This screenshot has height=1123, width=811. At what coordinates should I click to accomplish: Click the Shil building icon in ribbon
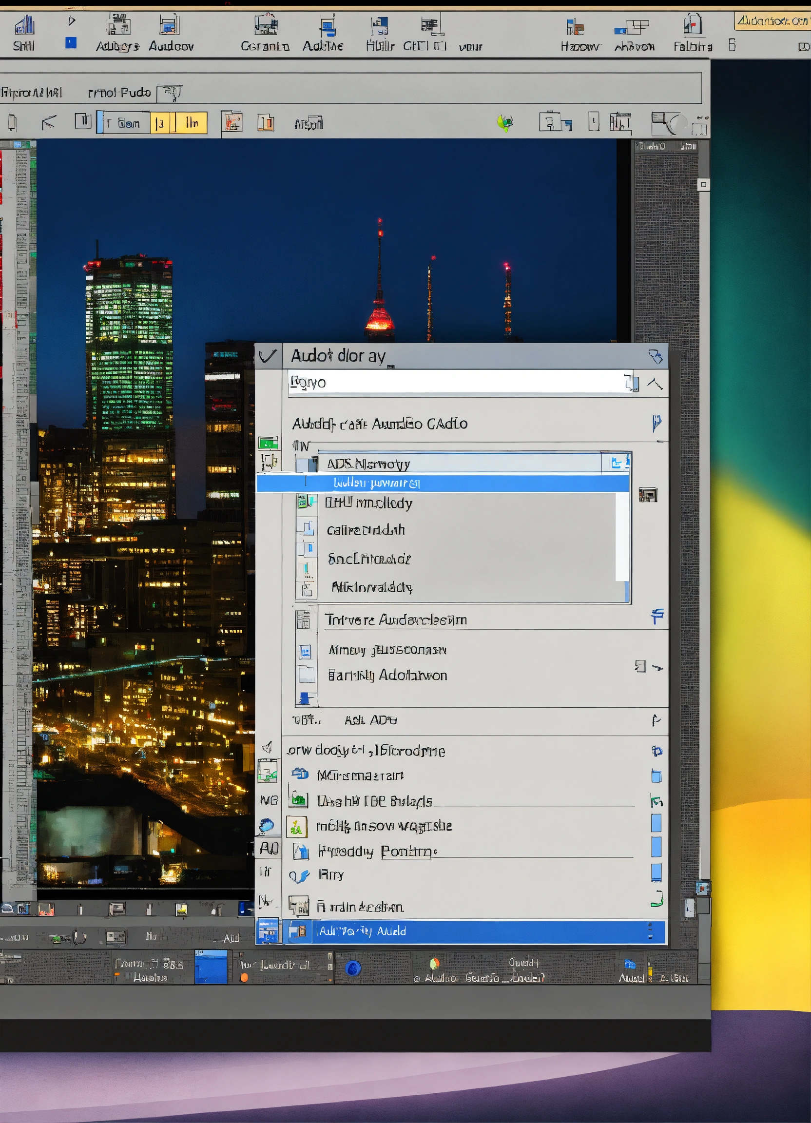[24, 25]
